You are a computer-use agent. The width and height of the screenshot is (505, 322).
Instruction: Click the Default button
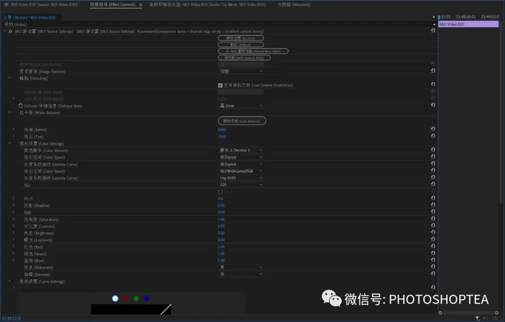(x=241, y=44)
